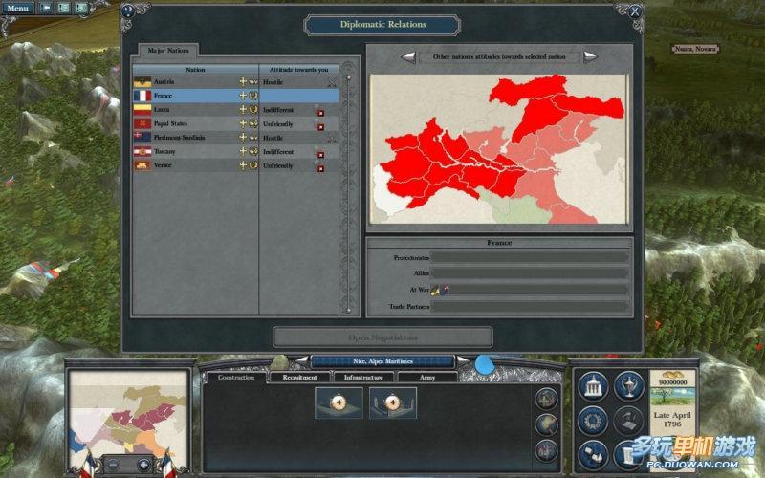Select the Venice nation row
The width and height of the screenshot is (765, 478).
(236, 165)
